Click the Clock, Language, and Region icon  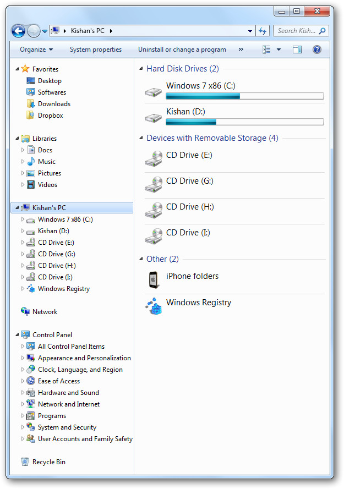31,369
